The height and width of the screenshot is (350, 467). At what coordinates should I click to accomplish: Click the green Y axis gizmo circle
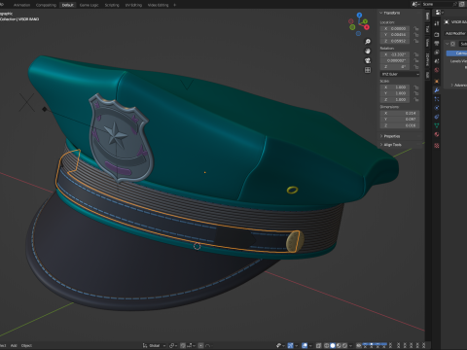[365, 21]
